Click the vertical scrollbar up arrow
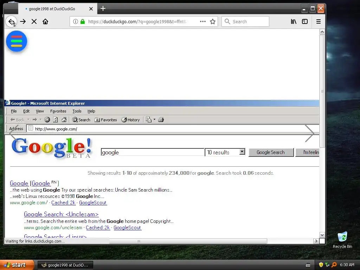This screenshot has width=360, height=270. pos(322,32)
